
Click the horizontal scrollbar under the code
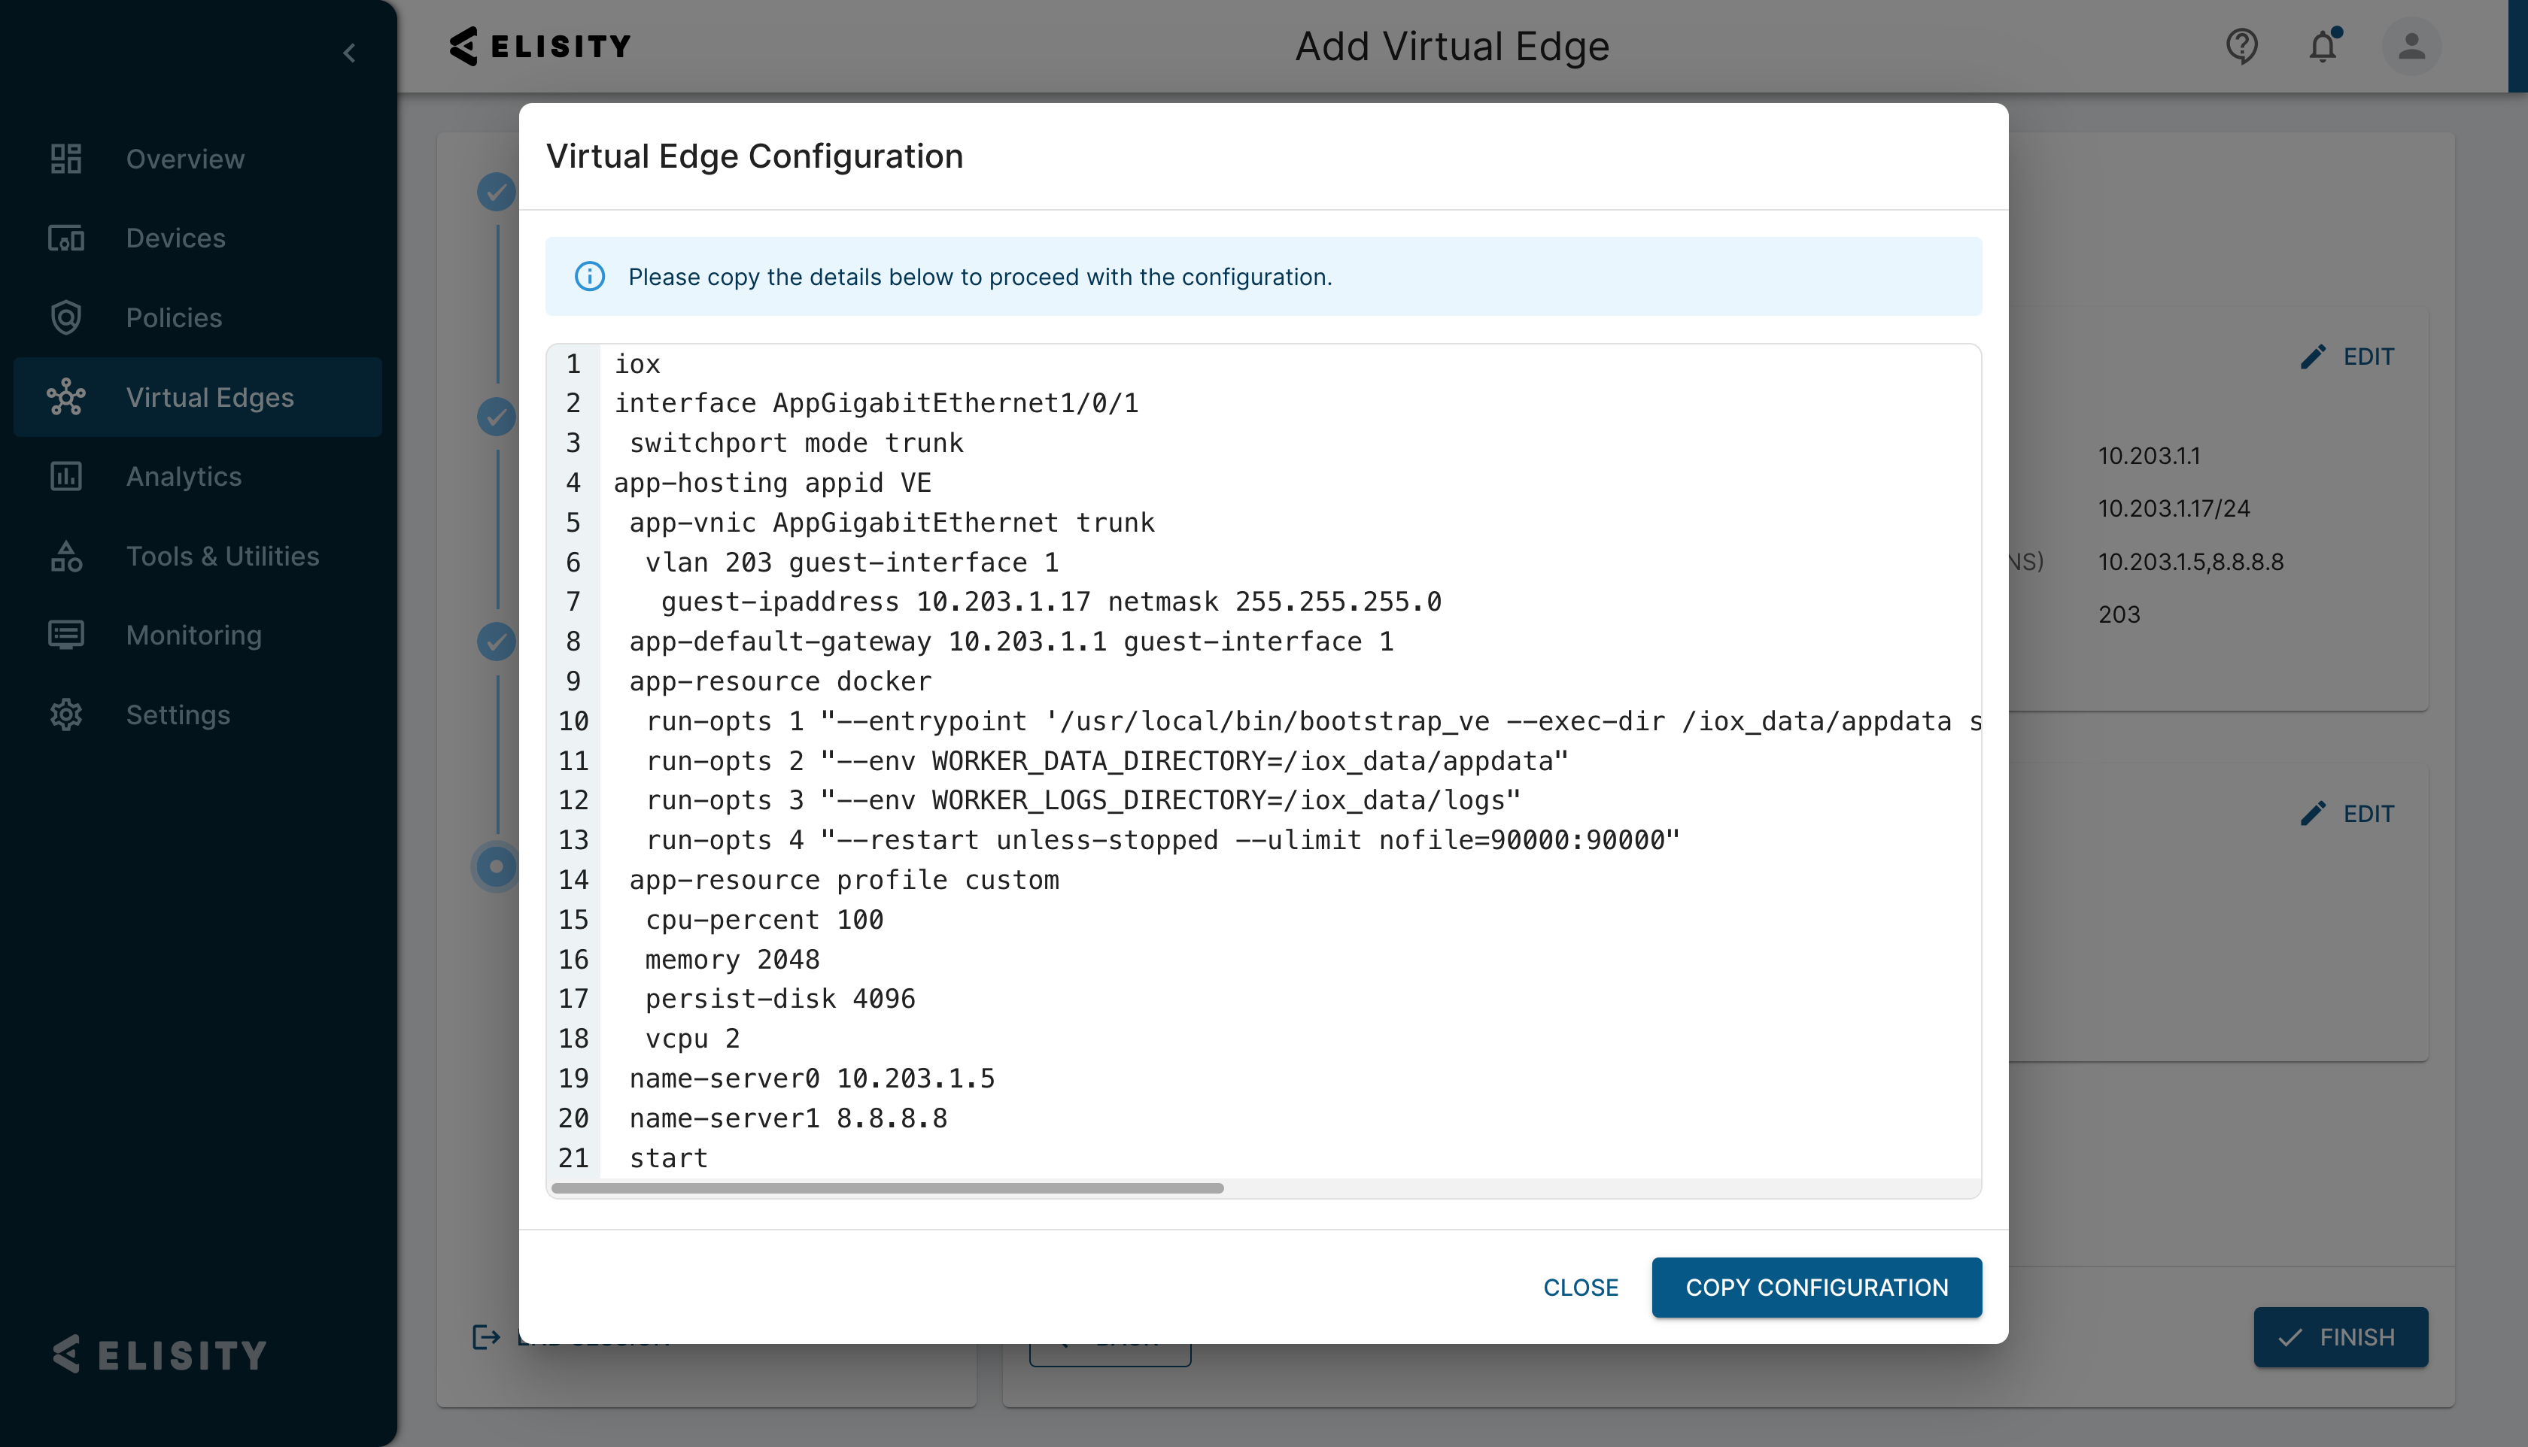(x=887, y=1188)
